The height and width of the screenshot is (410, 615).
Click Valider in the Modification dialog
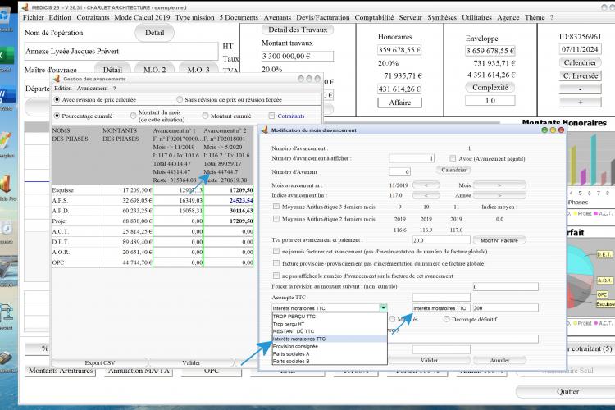[x=429, y=360]
